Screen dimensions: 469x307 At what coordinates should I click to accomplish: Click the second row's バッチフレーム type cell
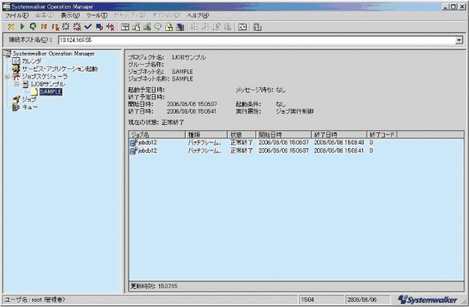click(204, 150)
